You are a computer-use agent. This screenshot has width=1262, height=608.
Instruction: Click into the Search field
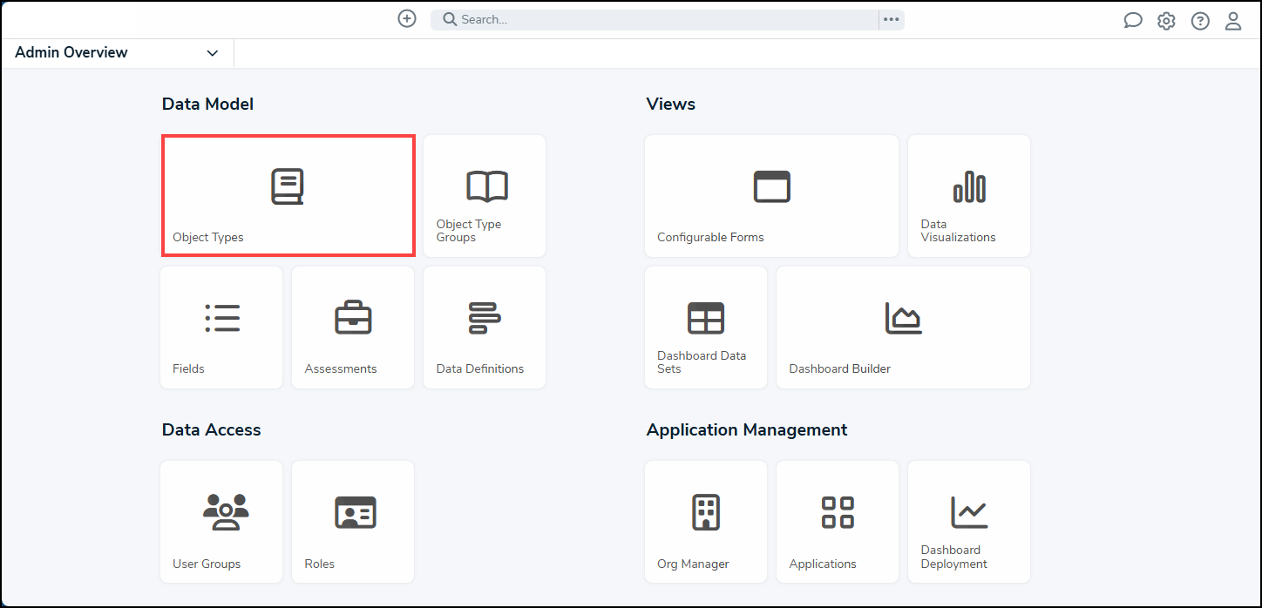[655, 19]
